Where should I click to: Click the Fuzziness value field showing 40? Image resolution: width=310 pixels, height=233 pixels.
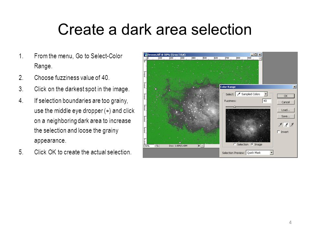[267, 101]
